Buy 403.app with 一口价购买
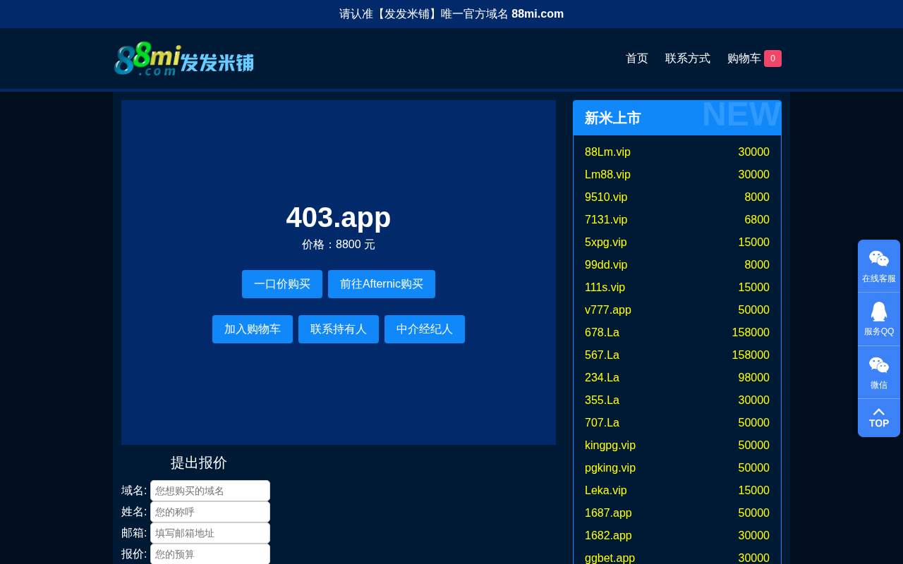 click(x=282, y=284)
